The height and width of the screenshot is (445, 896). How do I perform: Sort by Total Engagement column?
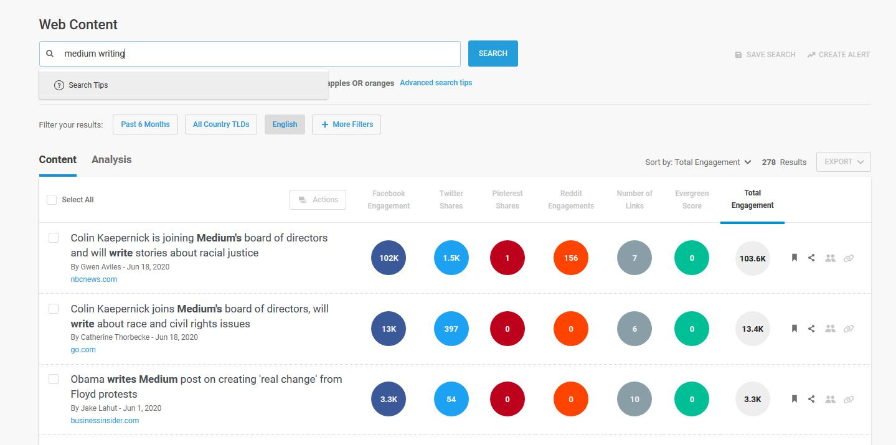pos(753,199)
